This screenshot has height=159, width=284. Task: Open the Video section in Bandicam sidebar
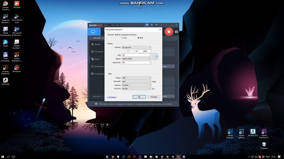point(95,59)
